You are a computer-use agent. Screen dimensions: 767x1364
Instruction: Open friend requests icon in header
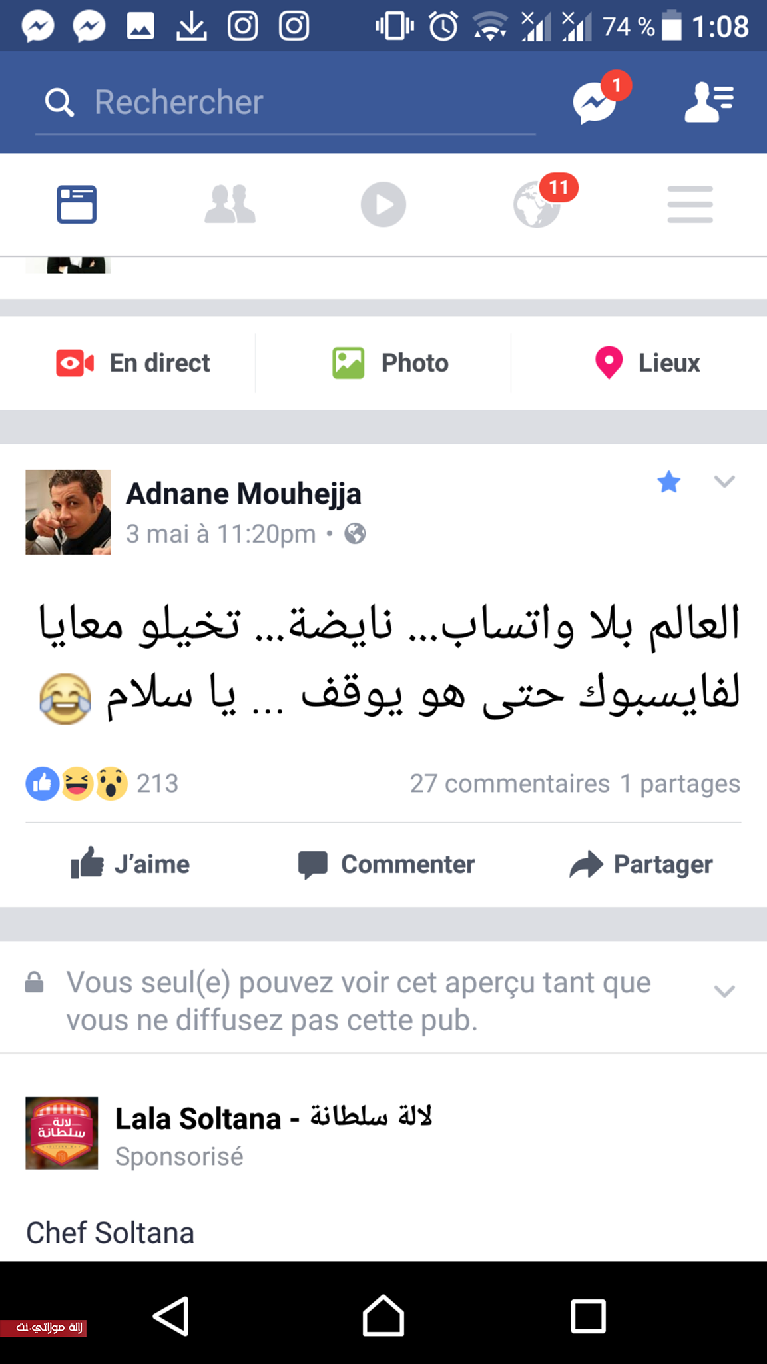click(709, 102)
